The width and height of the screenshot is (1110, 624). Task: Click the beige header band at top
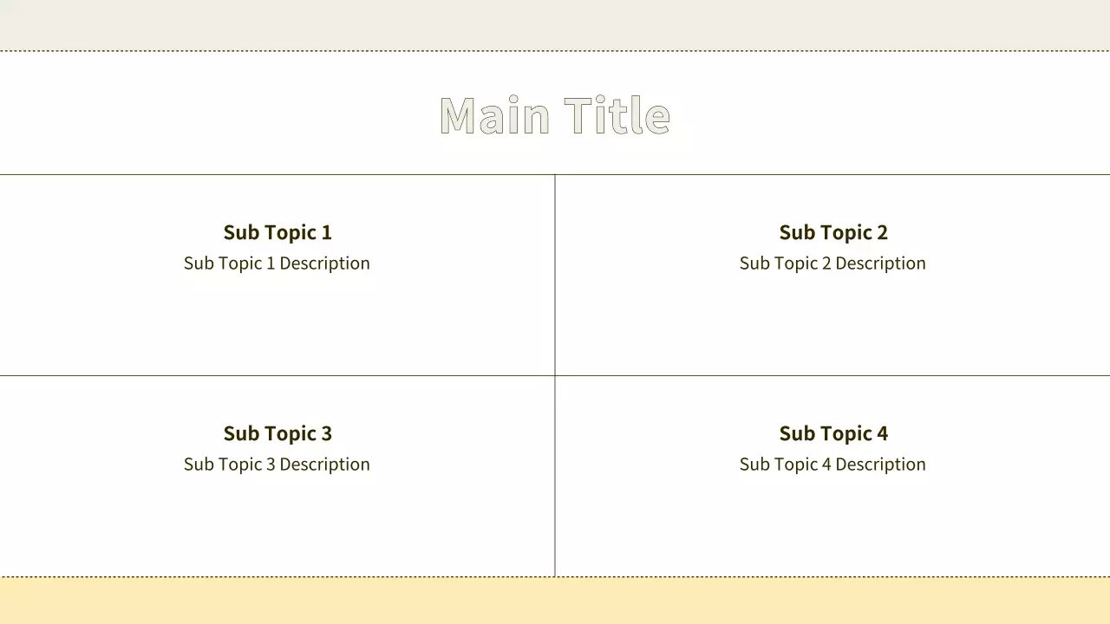coord(555,24)
